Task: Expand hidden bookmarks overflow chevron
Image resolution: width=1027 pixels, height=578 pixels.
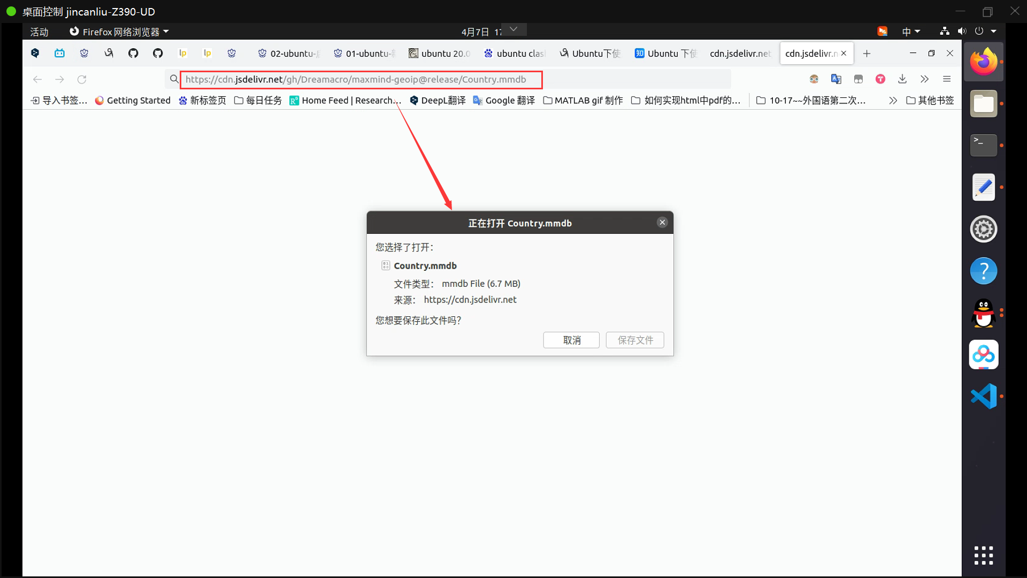Action: pyautogui.click(x=893, y=101)
